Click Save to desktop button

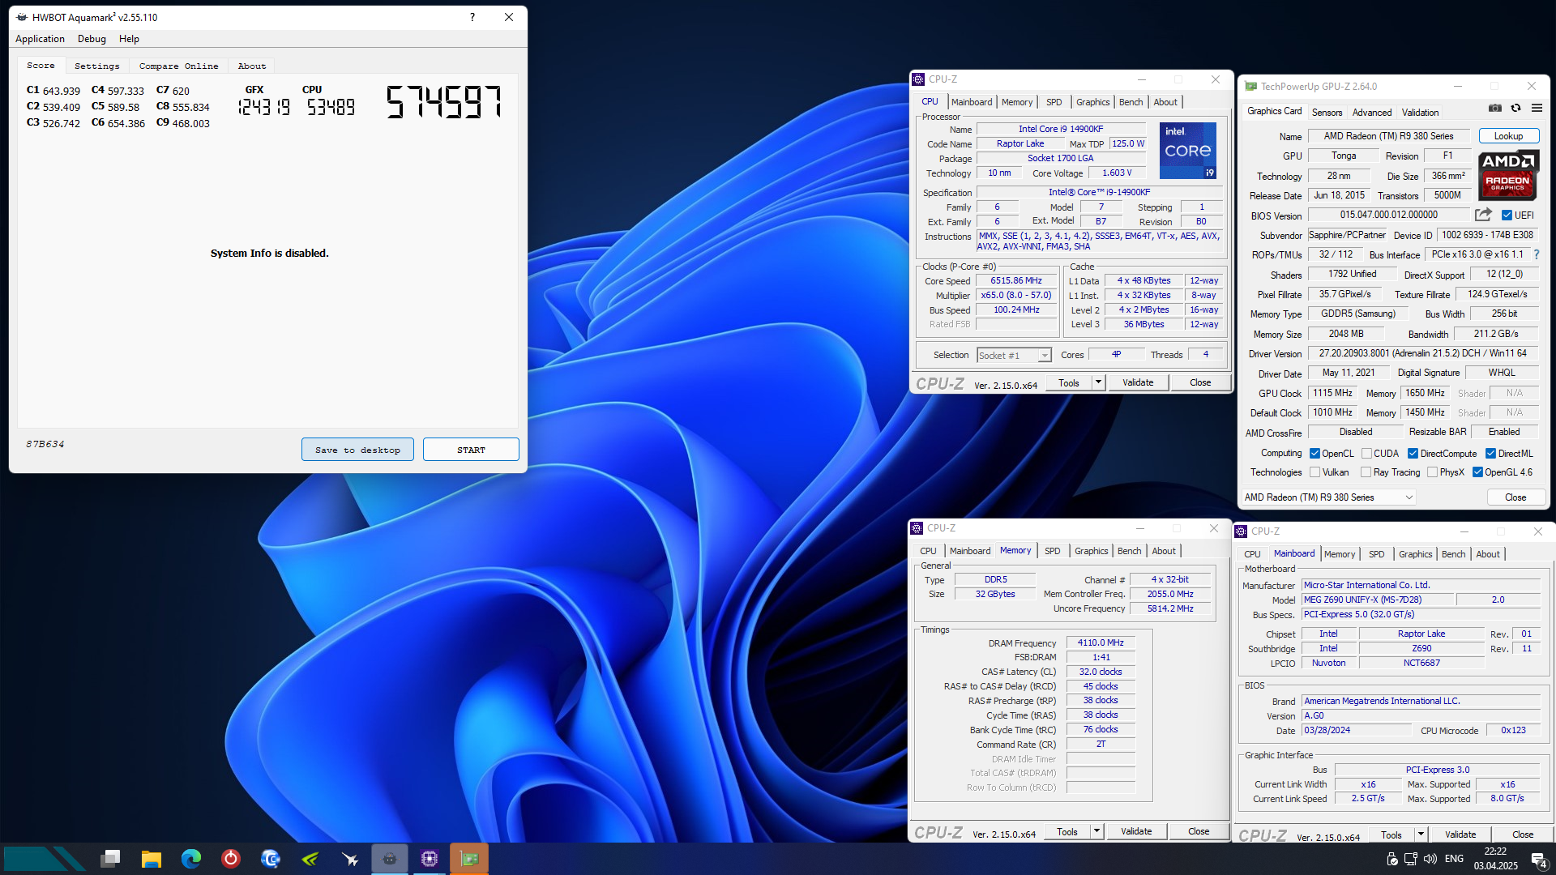[x=357, y=450]
